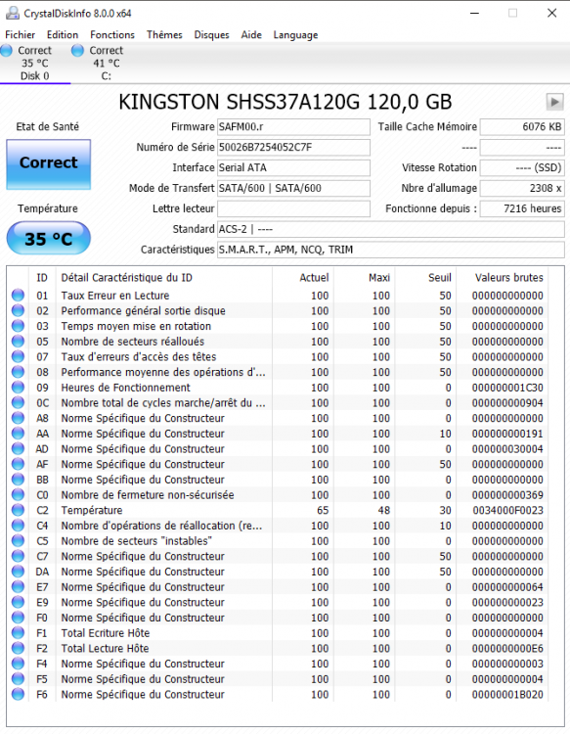
Task: Open the Edition menu
Action: 63,34
